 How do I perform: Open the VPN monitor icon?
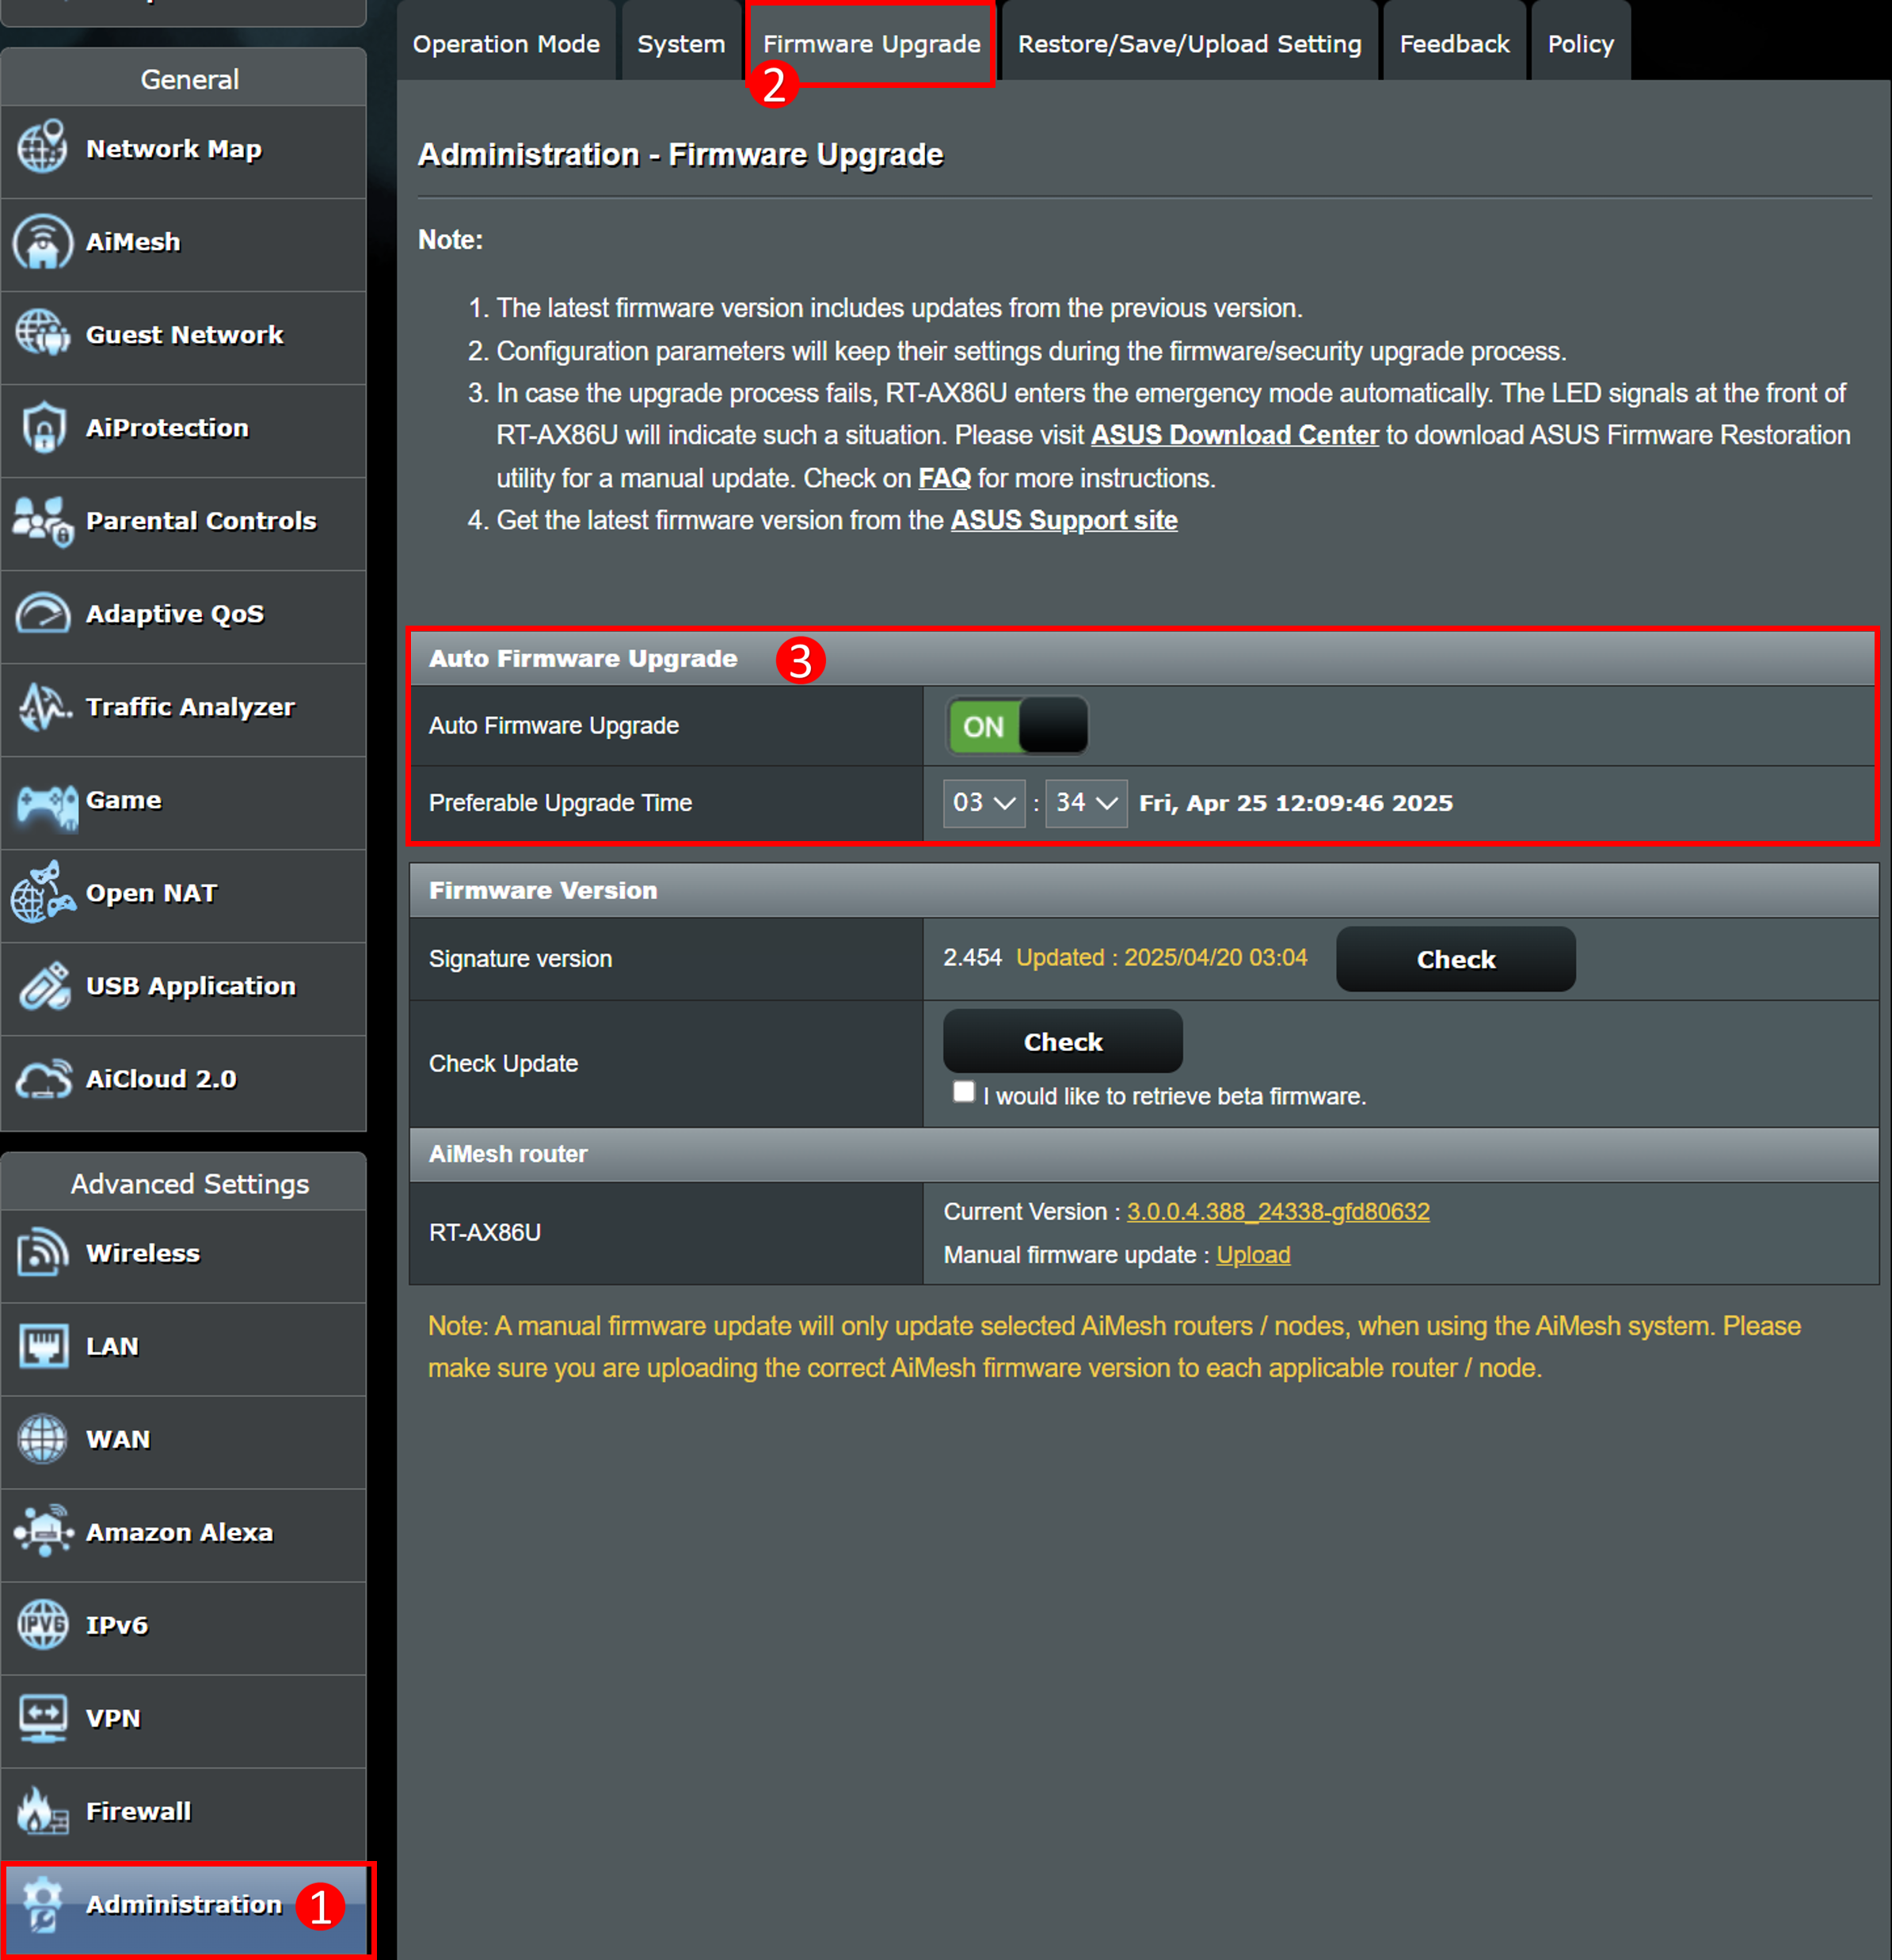42,1718
